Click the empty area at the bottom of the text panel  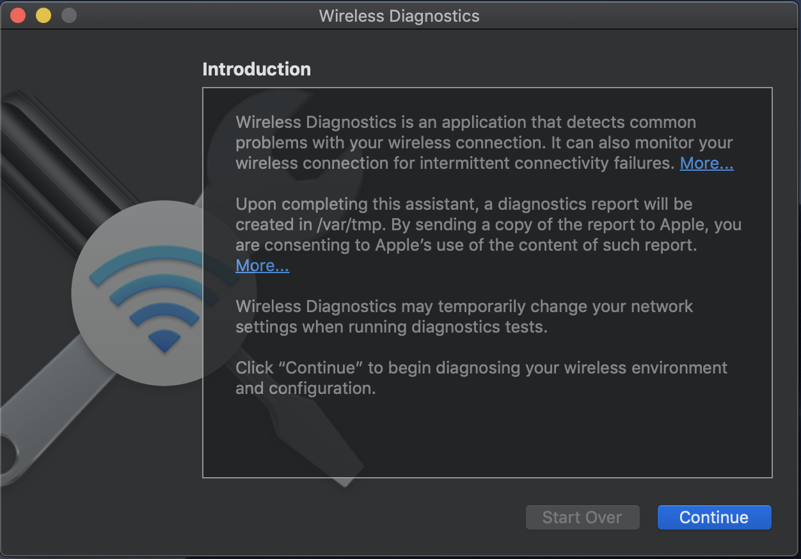(x=486, y=441)
